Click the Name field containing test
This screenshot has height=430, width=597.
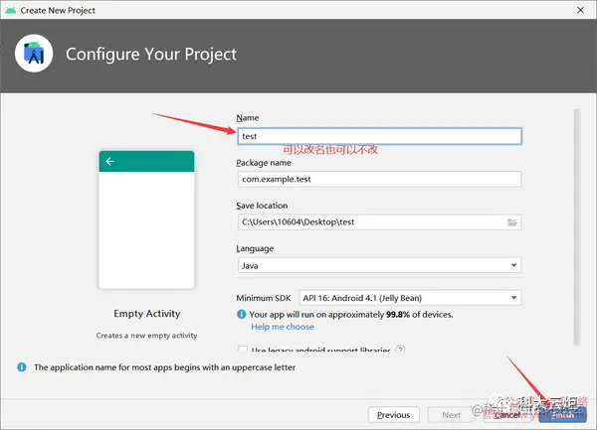[379, 136]
